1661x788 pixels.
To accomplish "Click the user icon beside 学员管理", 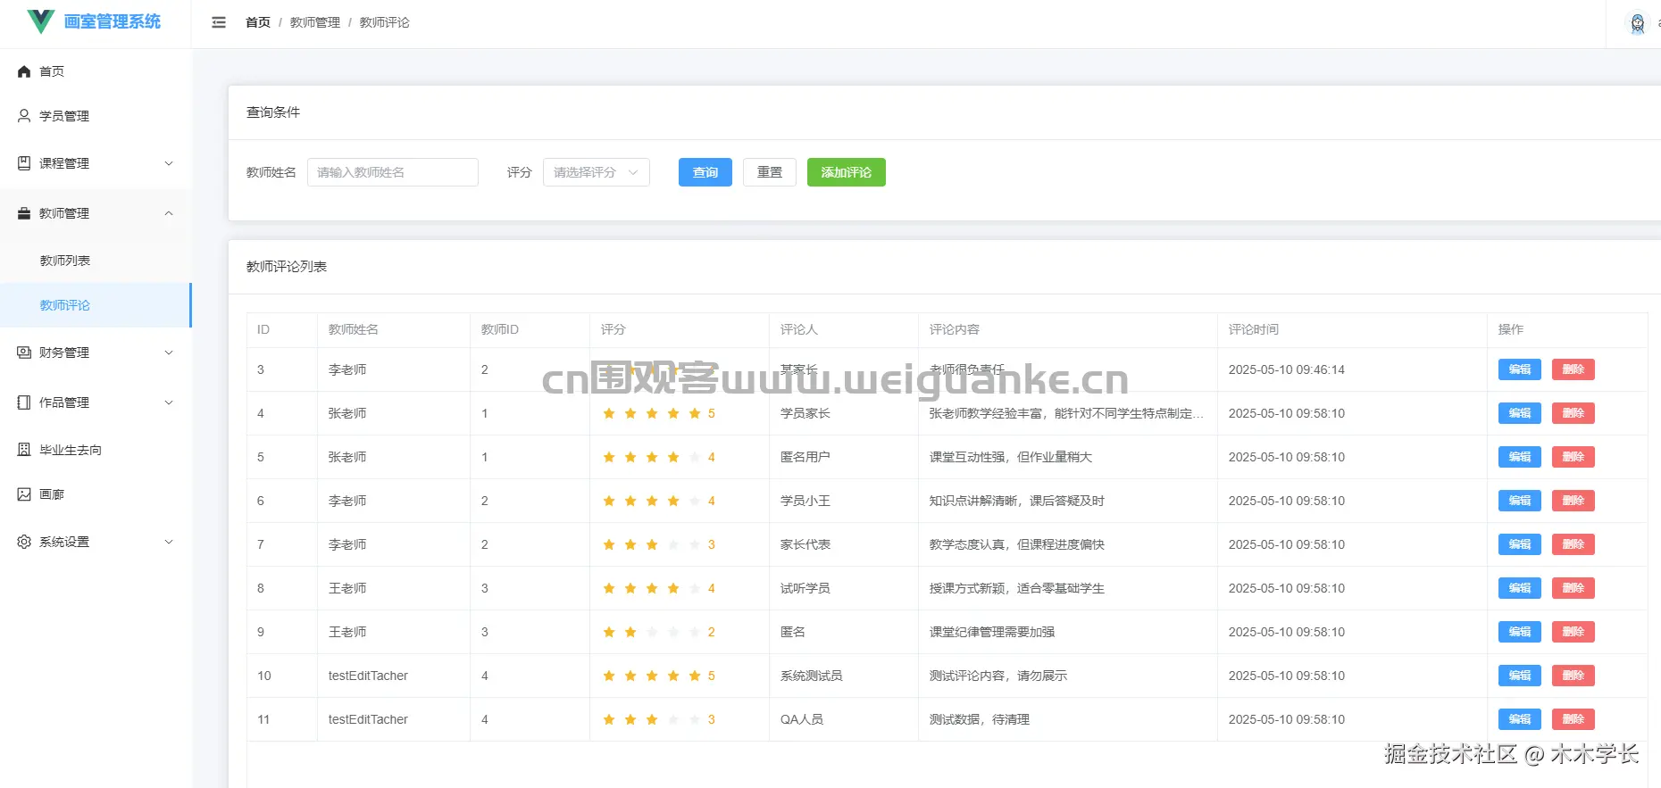I will pos(24,116).
